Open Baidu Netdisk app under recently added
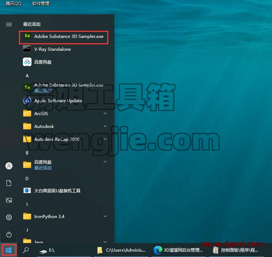This screenshot has width=272, height=257. coord(64,62)
